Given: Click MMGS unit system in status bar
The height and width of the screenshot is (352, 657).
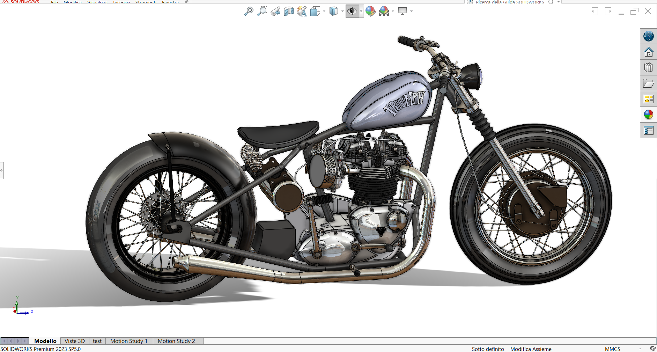Looking at the screenshot, I should click(x=613, y=349).
